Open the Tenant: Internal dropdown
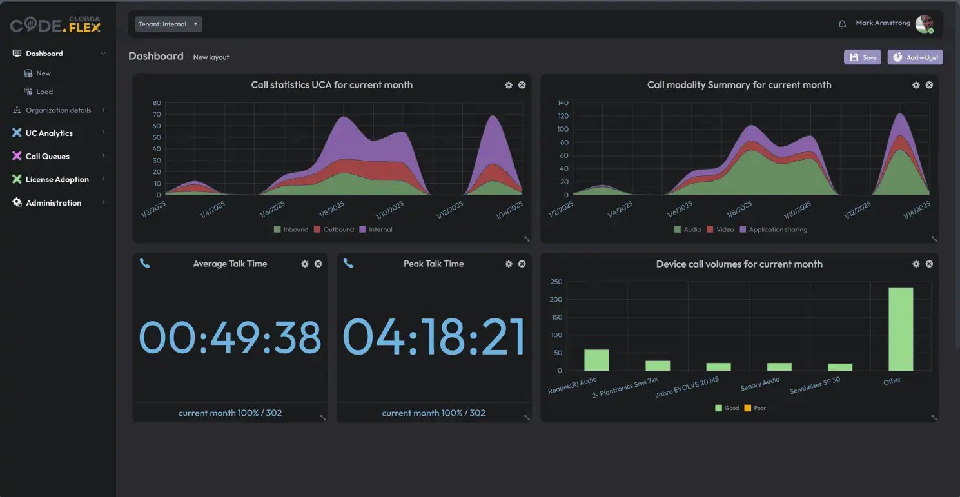Viewport: 960px width, 497px height. [168, 24]
